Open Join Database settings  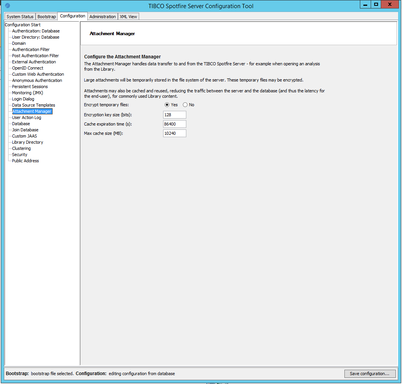point(25,130)
